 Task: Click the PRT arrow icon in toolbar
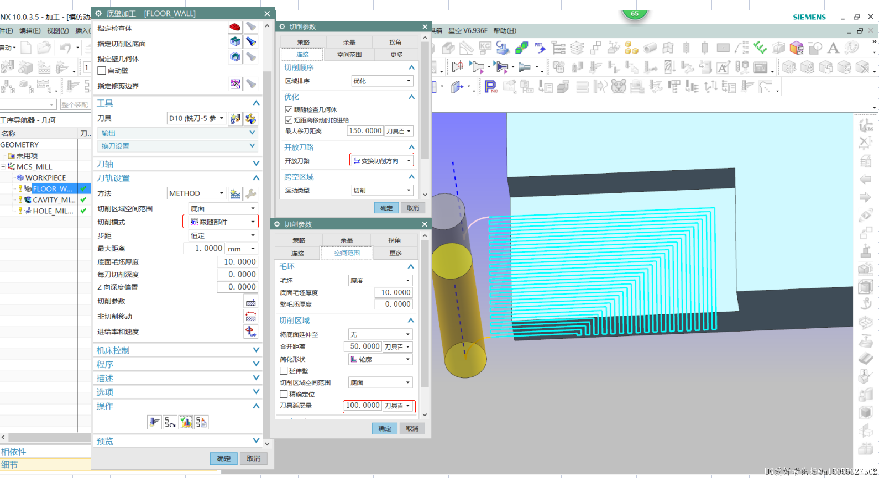click(540, 48)
